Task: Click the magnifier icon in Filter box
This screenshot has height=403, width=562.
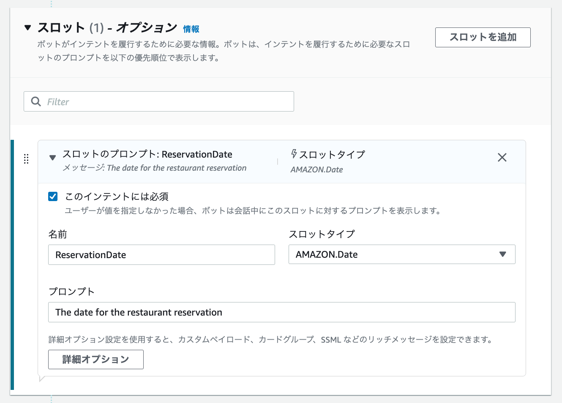Action: coord(36,101)
